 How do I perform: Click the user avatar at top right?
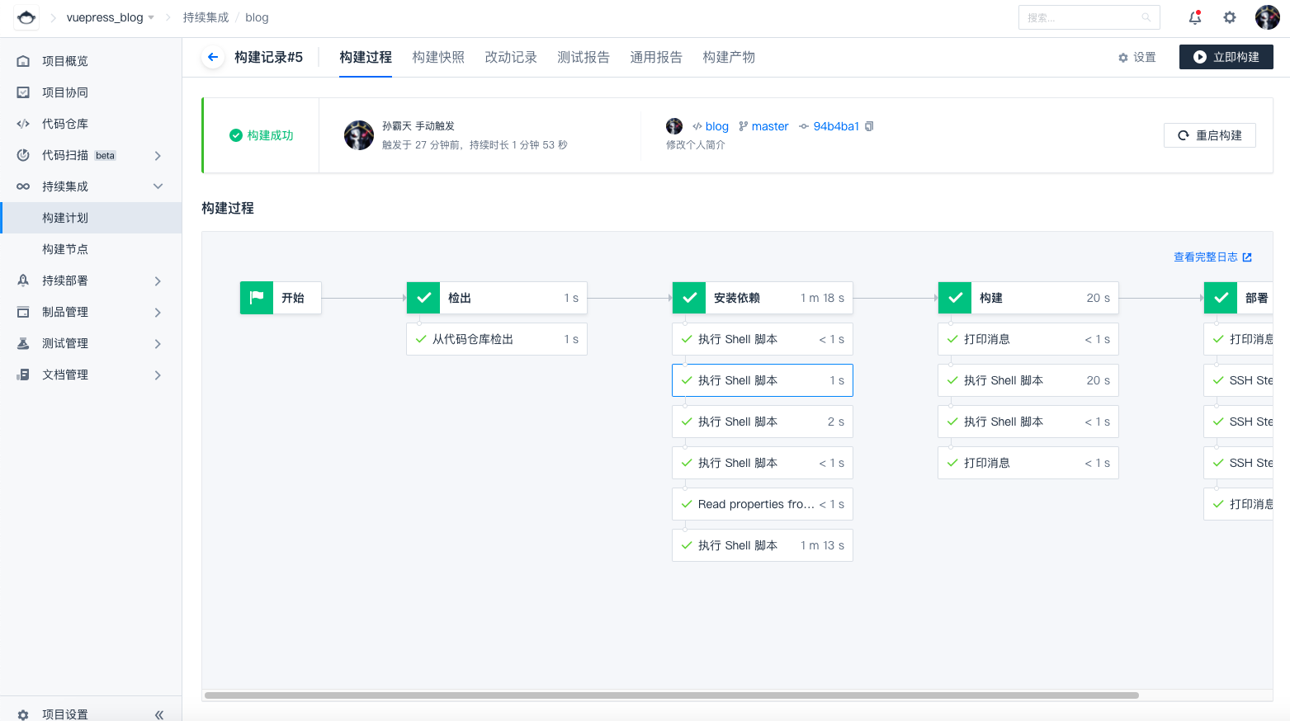[1267, 17]
